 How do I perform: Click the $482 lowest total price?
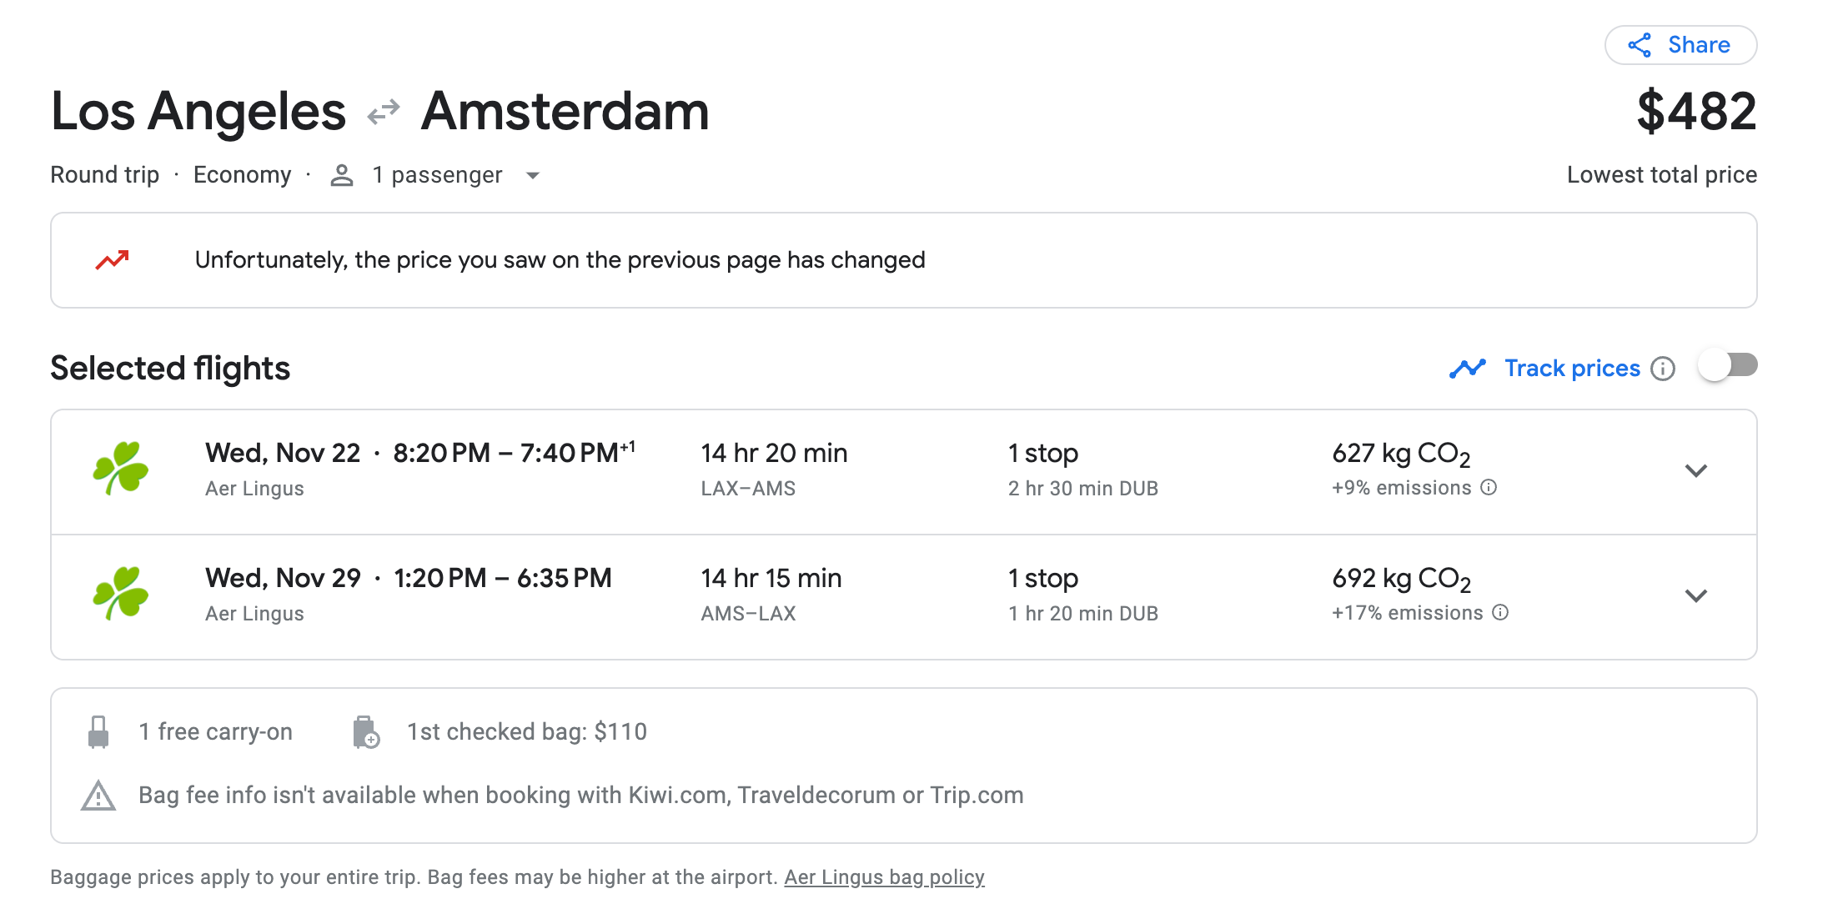coord(1696,112)
